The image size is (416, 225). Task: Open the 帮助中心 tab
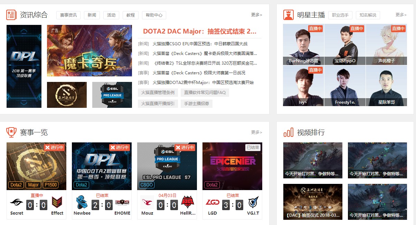[154, 15]
